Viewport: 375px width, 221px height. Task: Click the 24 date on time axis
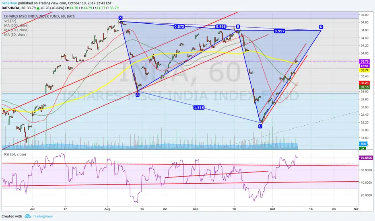[334, 209]
